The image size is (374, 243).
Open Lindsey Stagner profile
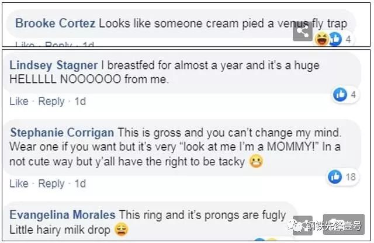[x=53, y=65]
